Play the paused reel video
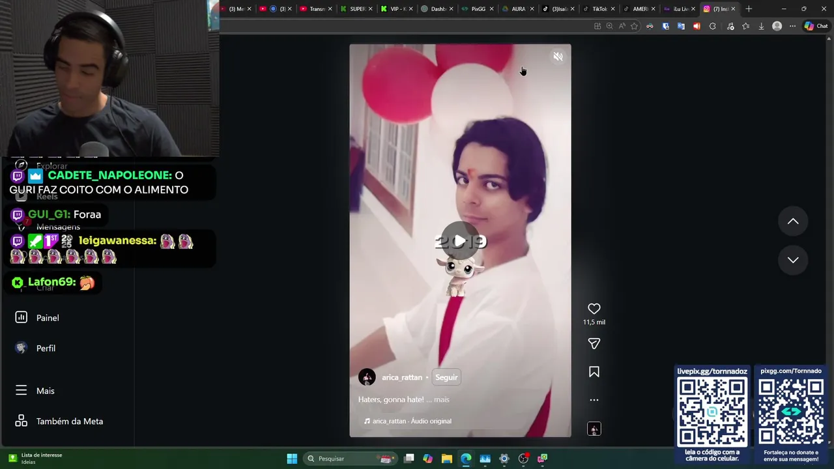The height and width of the screenshot is (469, 834). click(x=460, y=241)
